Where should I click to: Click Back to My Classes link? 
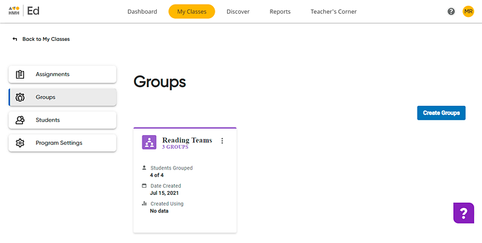[46, 39]
